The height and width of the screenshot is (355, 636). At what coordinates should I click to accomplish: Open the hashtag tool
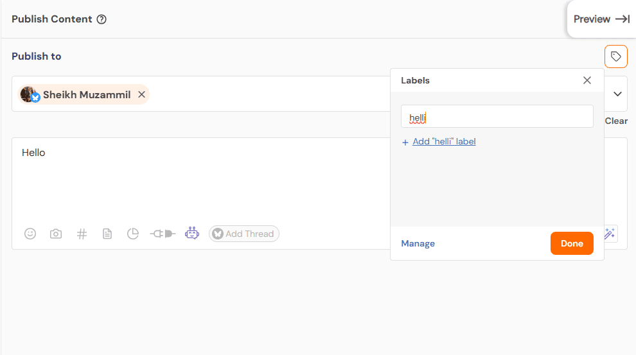(82, 234)
